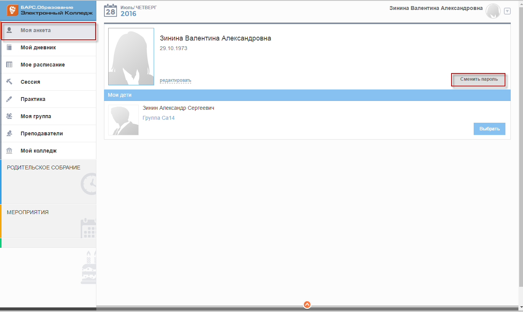Go to Преподаватели menu section
This screenshot has height=312, width=523.
[42, 133]
